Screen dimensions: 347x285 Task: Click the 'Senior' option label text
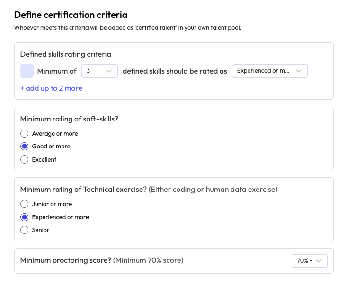coord(41,230)
